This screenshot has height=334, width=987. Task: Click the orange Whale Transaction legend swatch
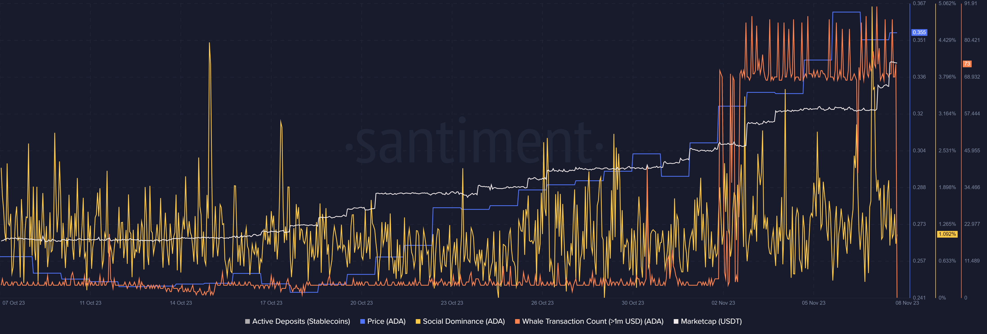tap(517, 321)
